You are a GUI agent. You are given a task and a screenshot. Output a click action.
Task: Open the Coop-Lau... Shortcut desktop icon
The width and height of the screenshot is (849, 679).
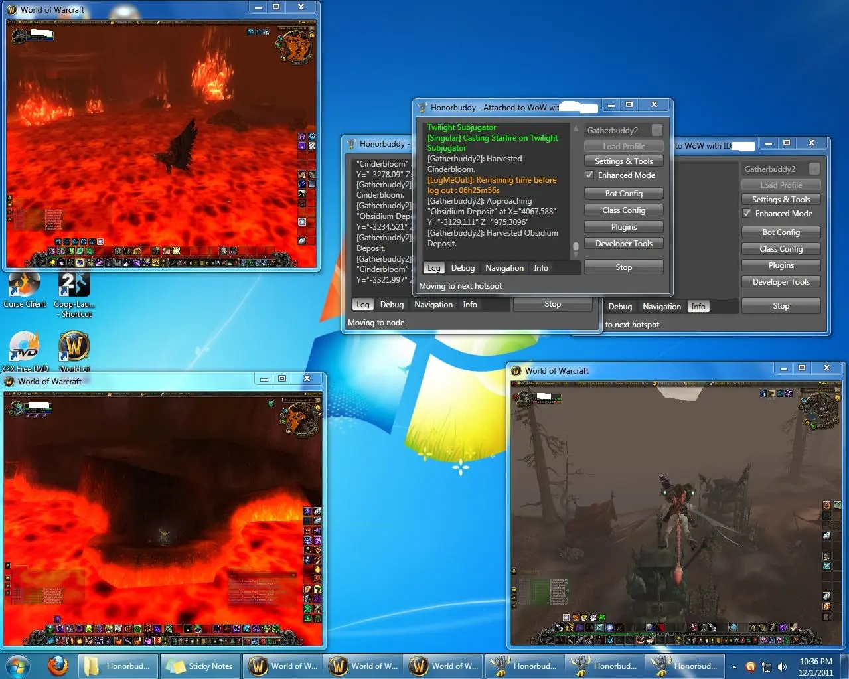tap(74, 294)
